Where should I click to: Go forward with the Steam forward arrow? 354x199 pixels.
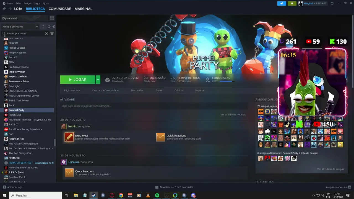point(10,9)
